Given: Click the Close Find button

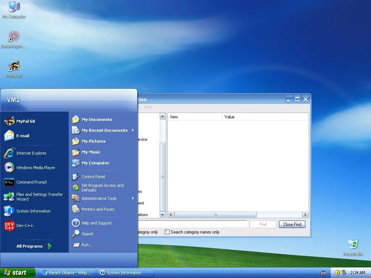Looking at the screenshot, I should pyautogui.click(x=292, y=224).
